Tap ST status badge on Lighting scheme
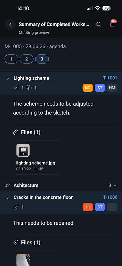 point(100,88)
